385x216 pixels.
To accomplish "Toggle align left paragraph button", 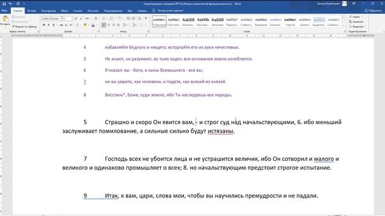I will (x=103, y=25).
